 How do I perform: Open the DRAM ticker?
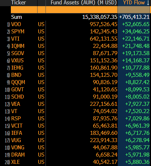[18, 155]
